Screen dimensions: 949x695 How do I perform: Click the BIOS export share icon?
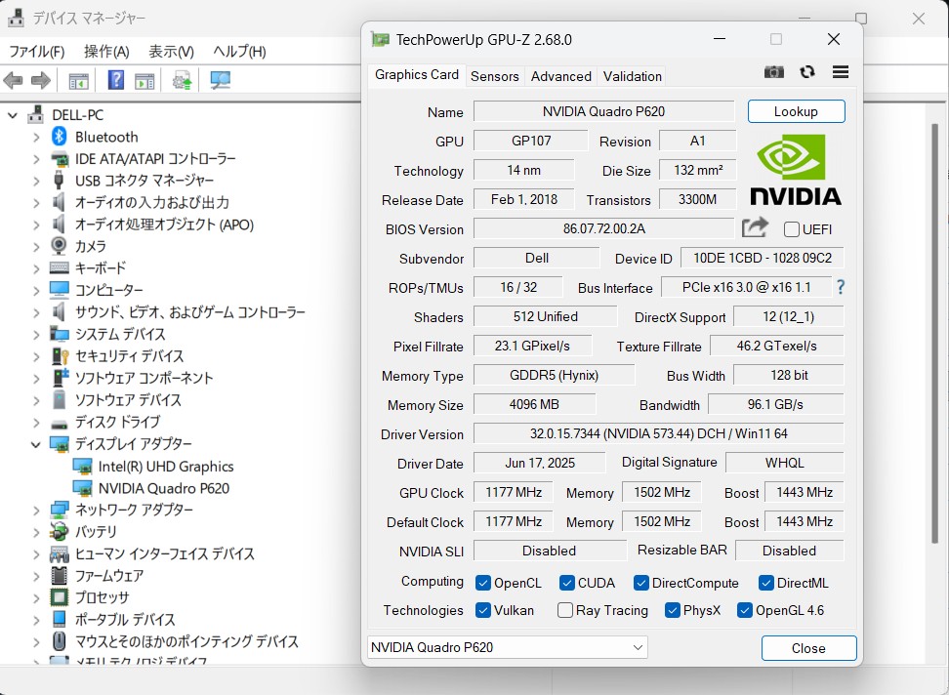tap(755, 228)
